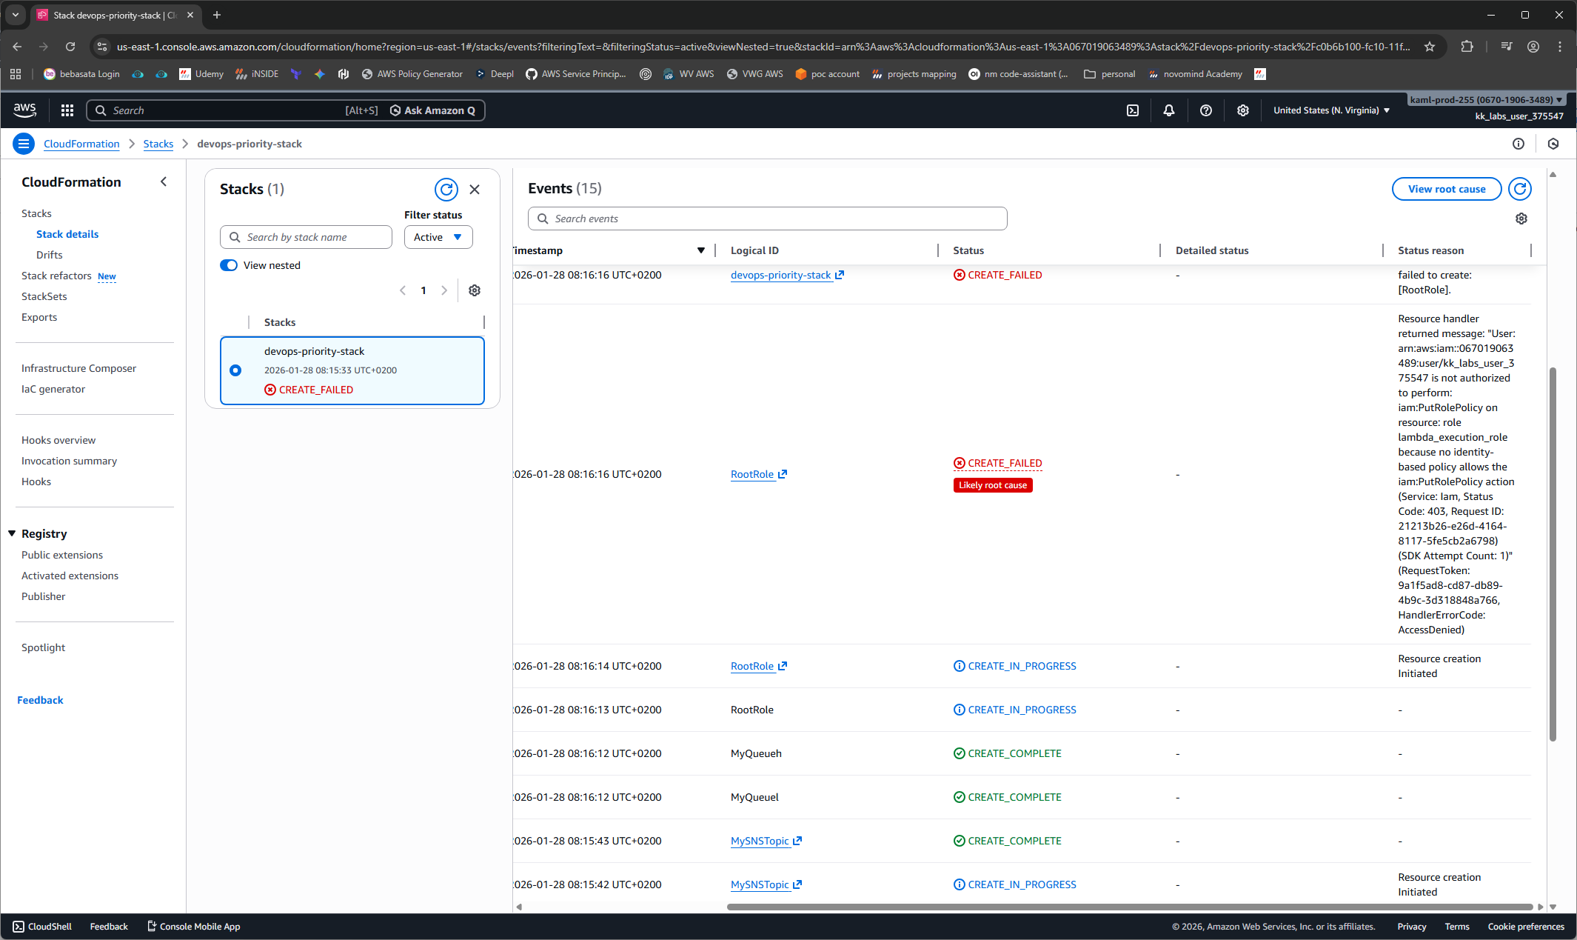
Task: Refresh the Events table
Action: click(1520, 190)
